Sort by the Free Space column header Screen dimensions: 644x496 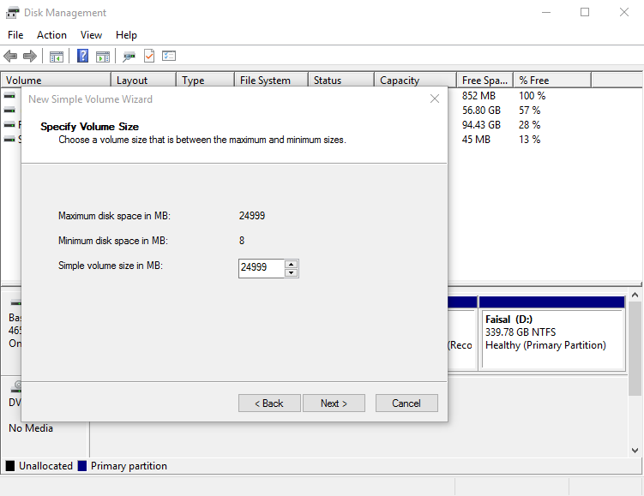point(484,81)
